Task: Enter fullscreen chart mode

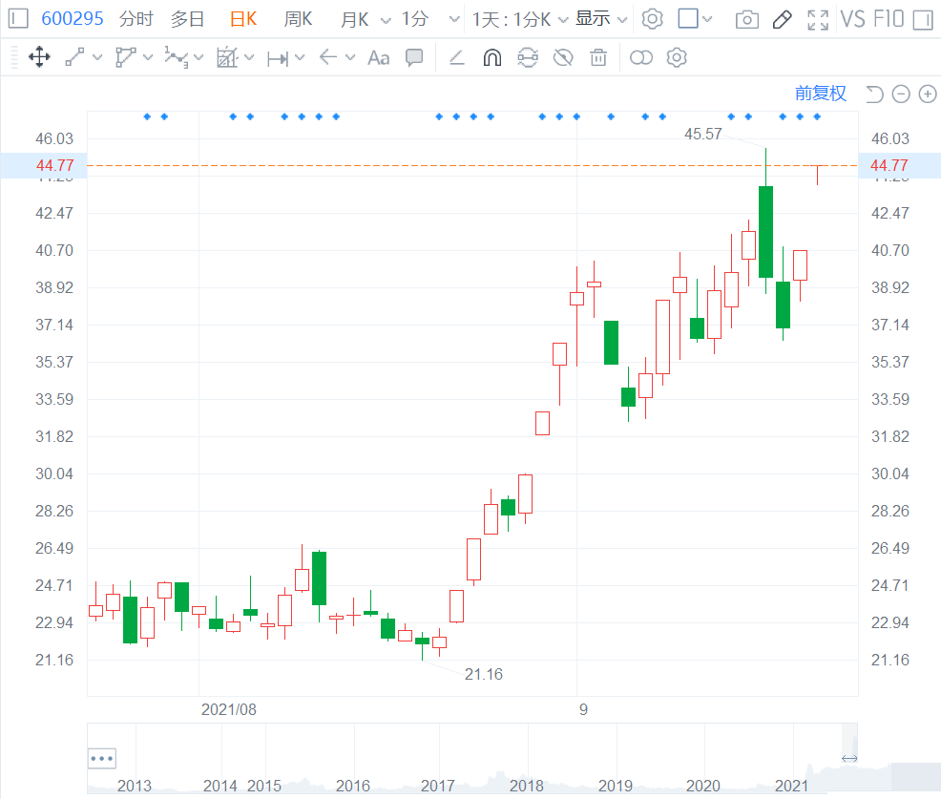Action: point(818,20)
